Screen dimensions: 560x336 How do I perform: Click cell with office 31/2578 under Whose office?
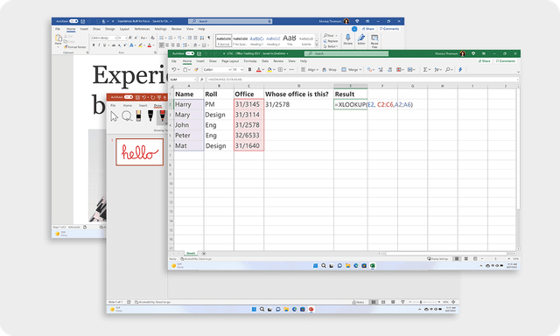[x=298, y=105]
